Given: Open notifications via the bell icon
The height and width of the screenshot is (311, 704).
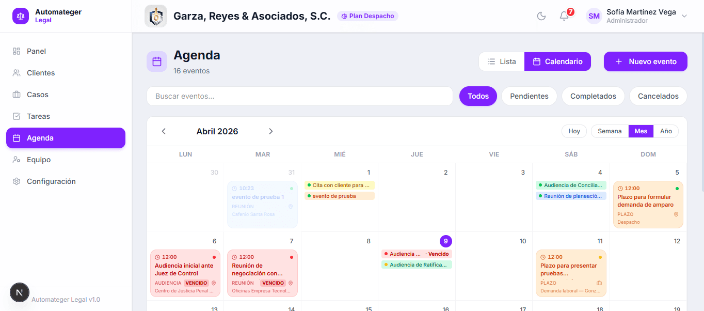Looking at the screenshot, I should [x=564, y=16].
